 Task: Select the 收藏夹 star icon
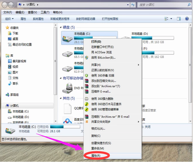pos(7,28)
